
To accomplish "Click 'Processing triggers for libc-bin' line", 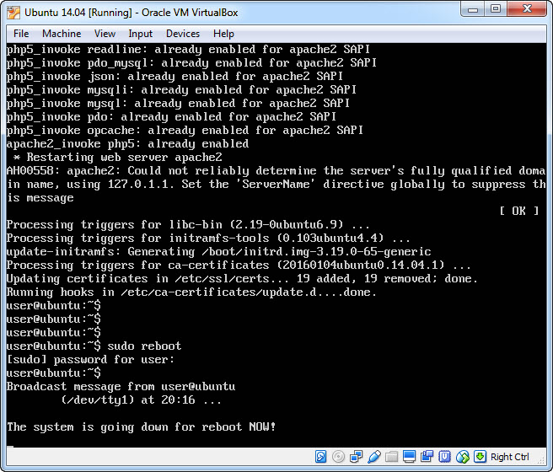I will (188, 224).
